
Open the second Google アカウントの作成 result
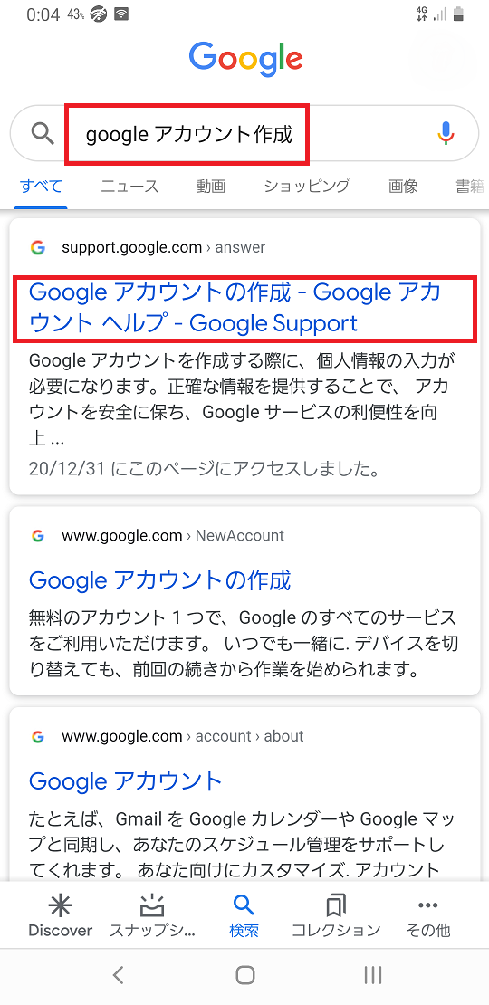tap(160, 580)
